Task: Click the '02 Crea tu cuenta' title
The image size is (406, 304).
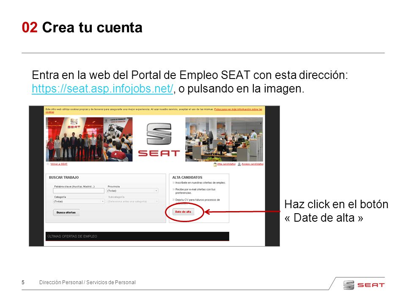Action: (82, 27)
